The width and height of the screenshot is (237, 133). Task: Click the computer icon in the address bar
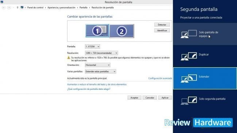click(x=22, y=7)
